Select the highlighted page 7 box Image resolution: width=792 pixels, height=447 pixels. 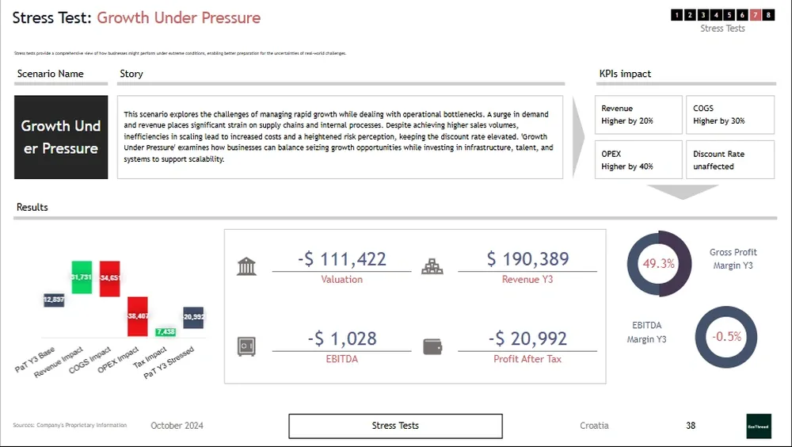click(x=756, y=15)
